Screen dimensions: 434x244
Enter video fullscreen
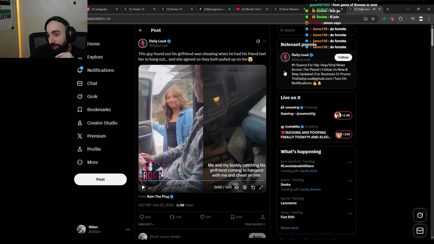261,187
